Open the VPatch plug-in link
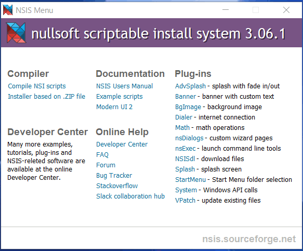 click(x=185, y=201)
